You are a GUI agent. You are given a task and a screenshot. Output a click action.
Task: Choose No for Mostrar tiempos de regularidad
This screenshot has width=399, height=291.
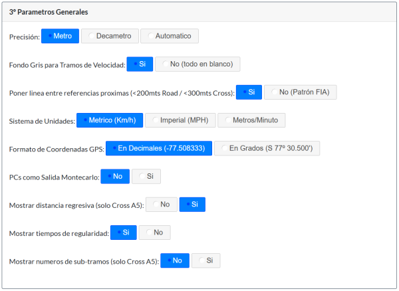(x=155, y=233)
